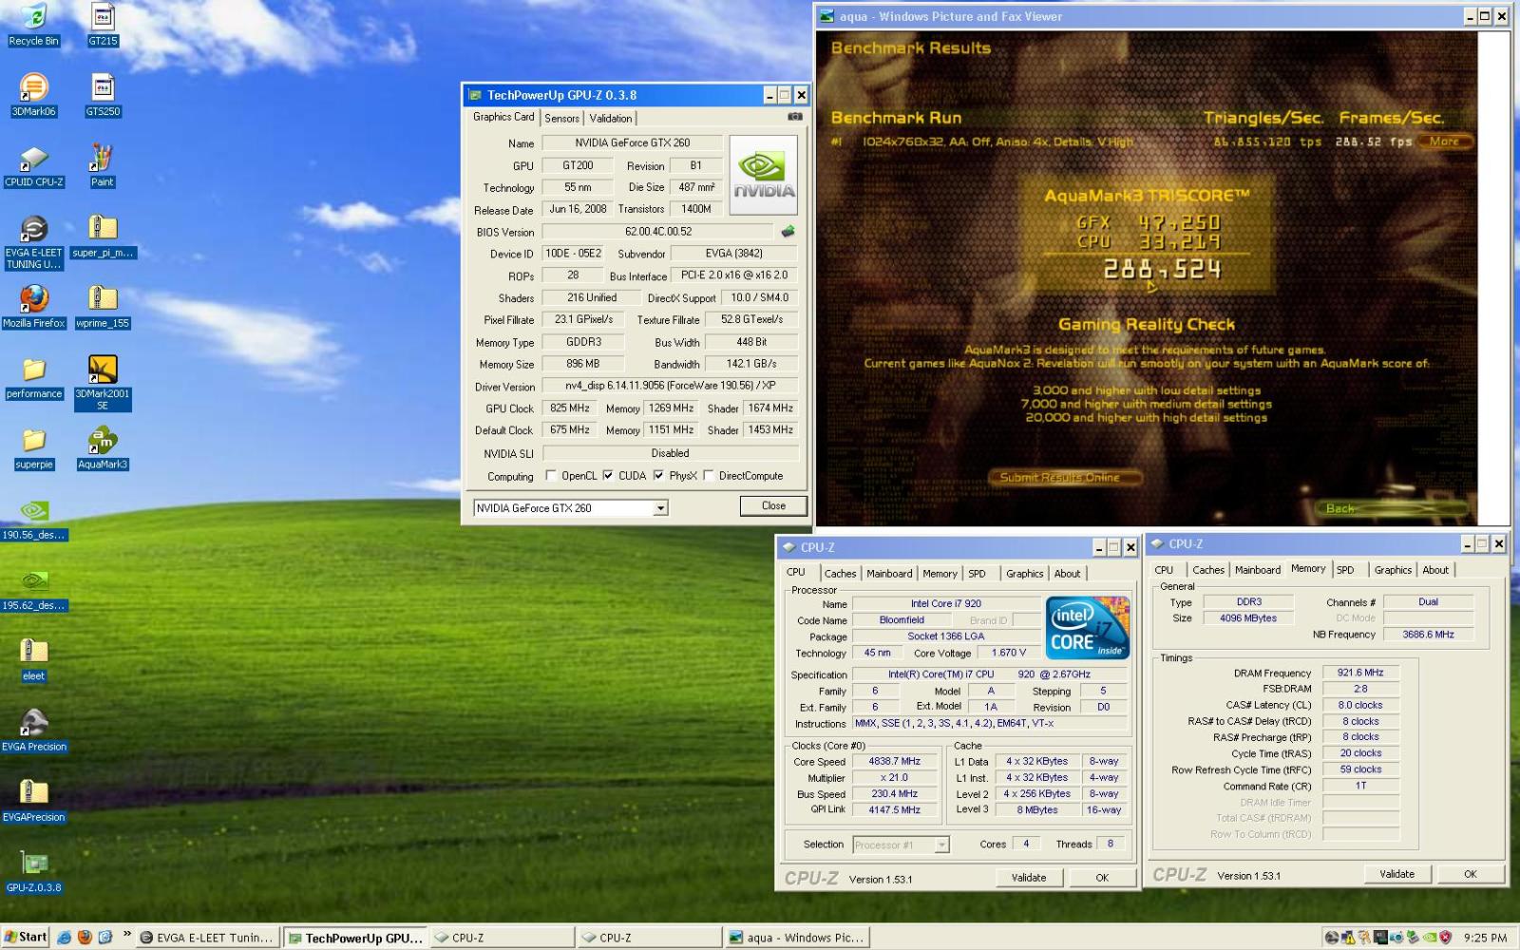Click OK in right CPU-Z memory window
The image size is (1520, 950).
point(1471,874)
